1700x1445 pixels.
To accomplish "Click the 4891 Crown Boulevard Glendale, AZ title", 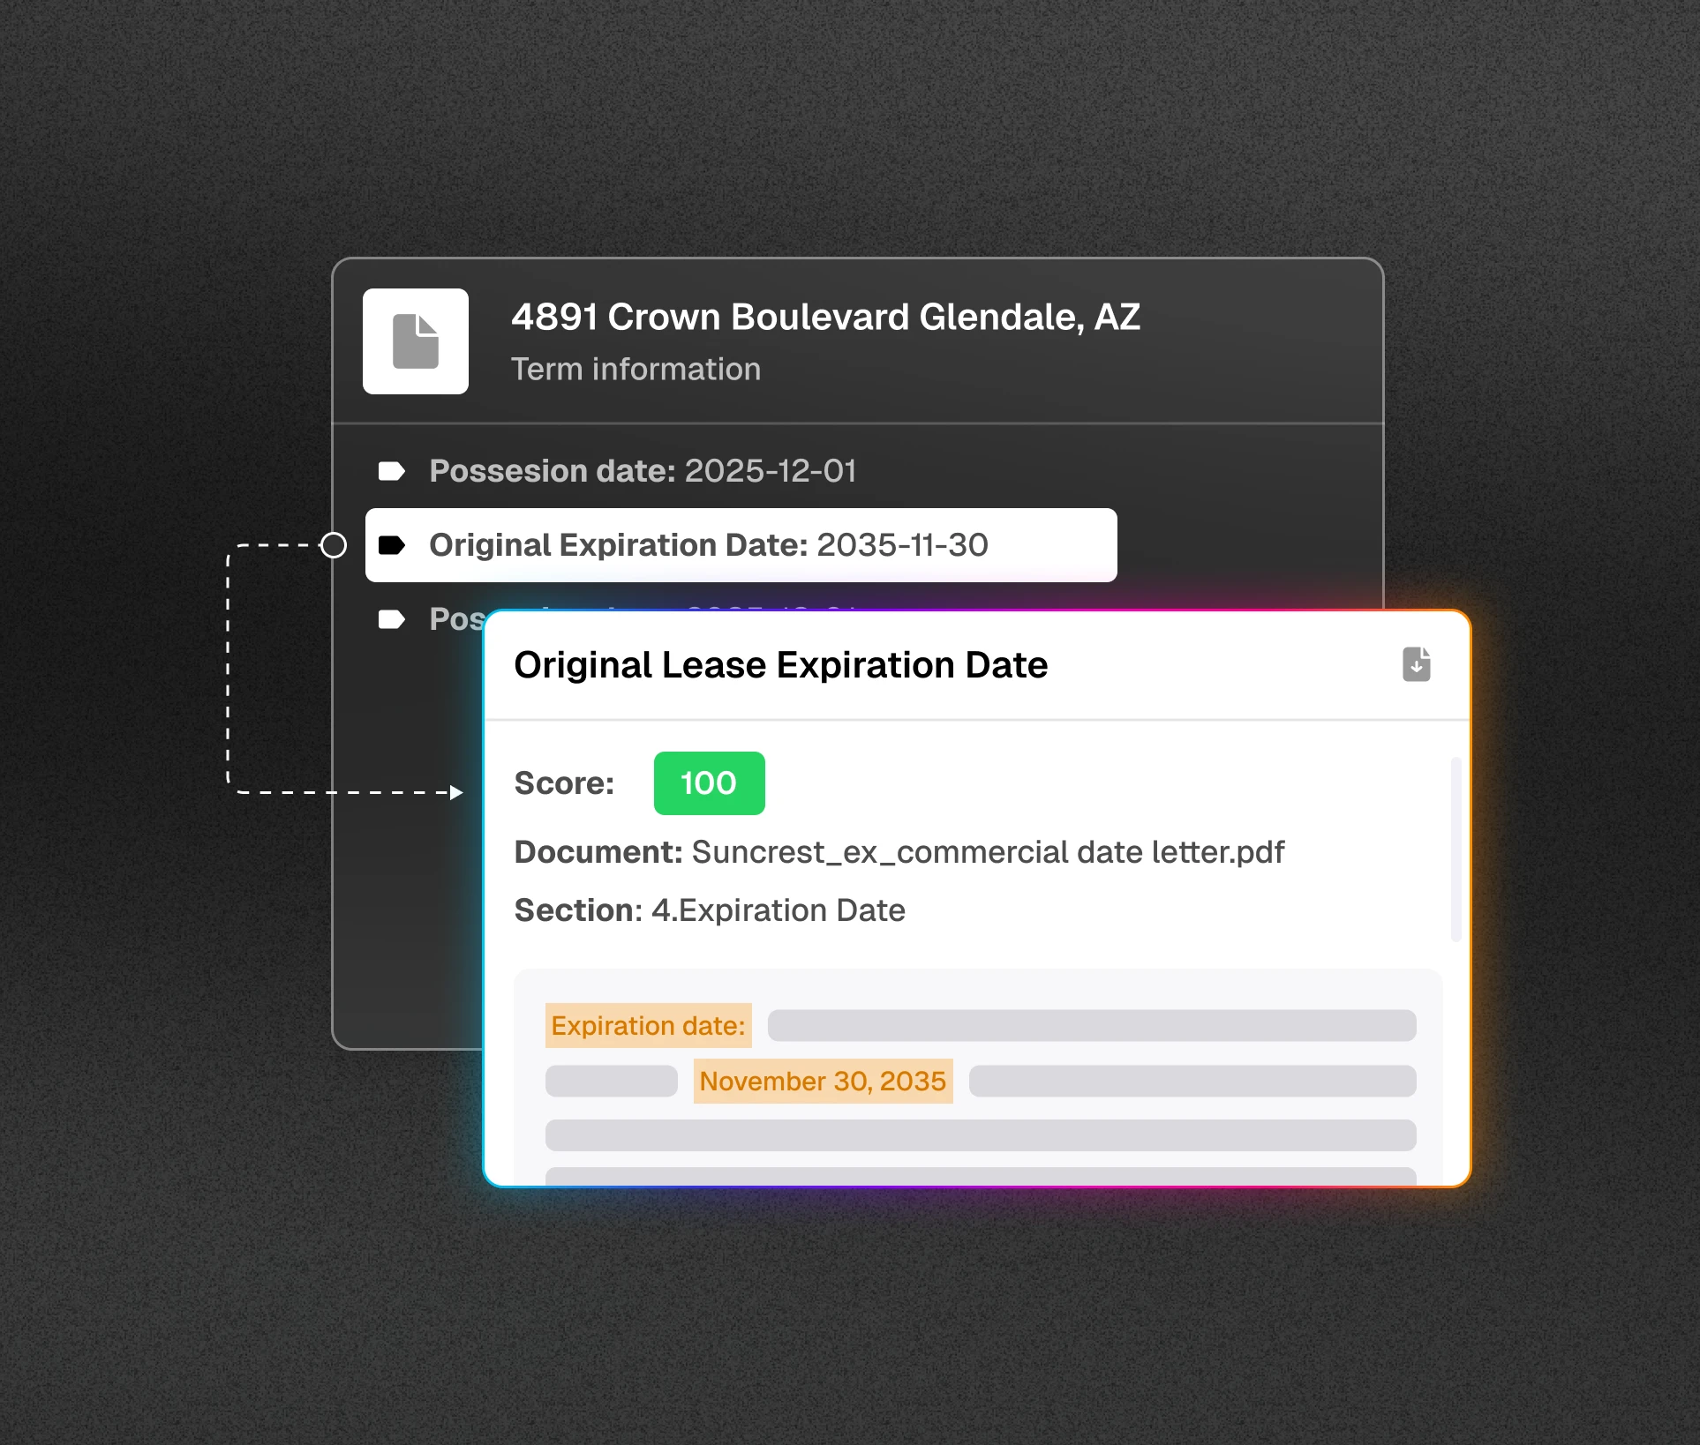I will coord(825,318).
